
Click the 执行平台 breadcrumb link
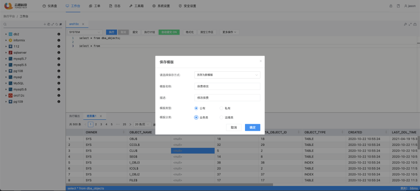(x=9, y=16)
